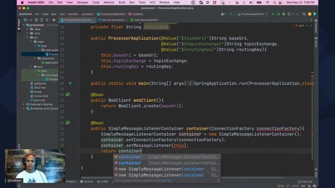335x188 pixels.
Task: Select first container suggestion in completion list
Action: 166,157
